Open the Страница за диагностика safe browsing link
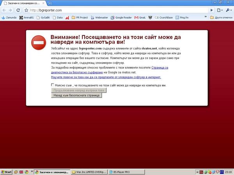 click(110, 70)
